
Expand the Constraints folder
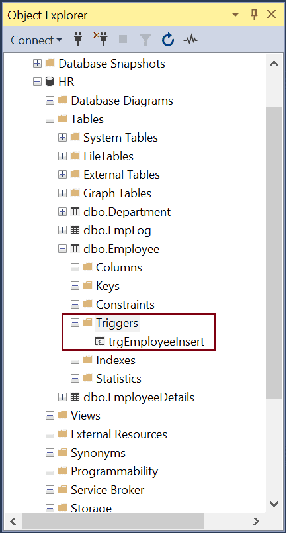tap(75, 304)
